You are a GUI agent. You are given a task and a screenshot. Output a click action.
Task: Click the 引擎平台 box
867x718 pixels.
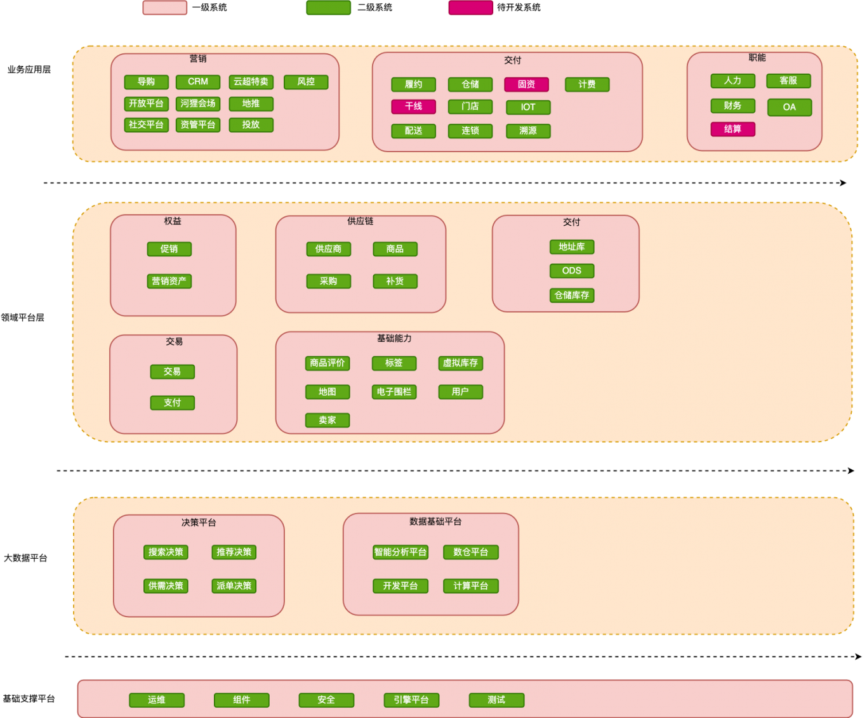[x=411, y=700]
